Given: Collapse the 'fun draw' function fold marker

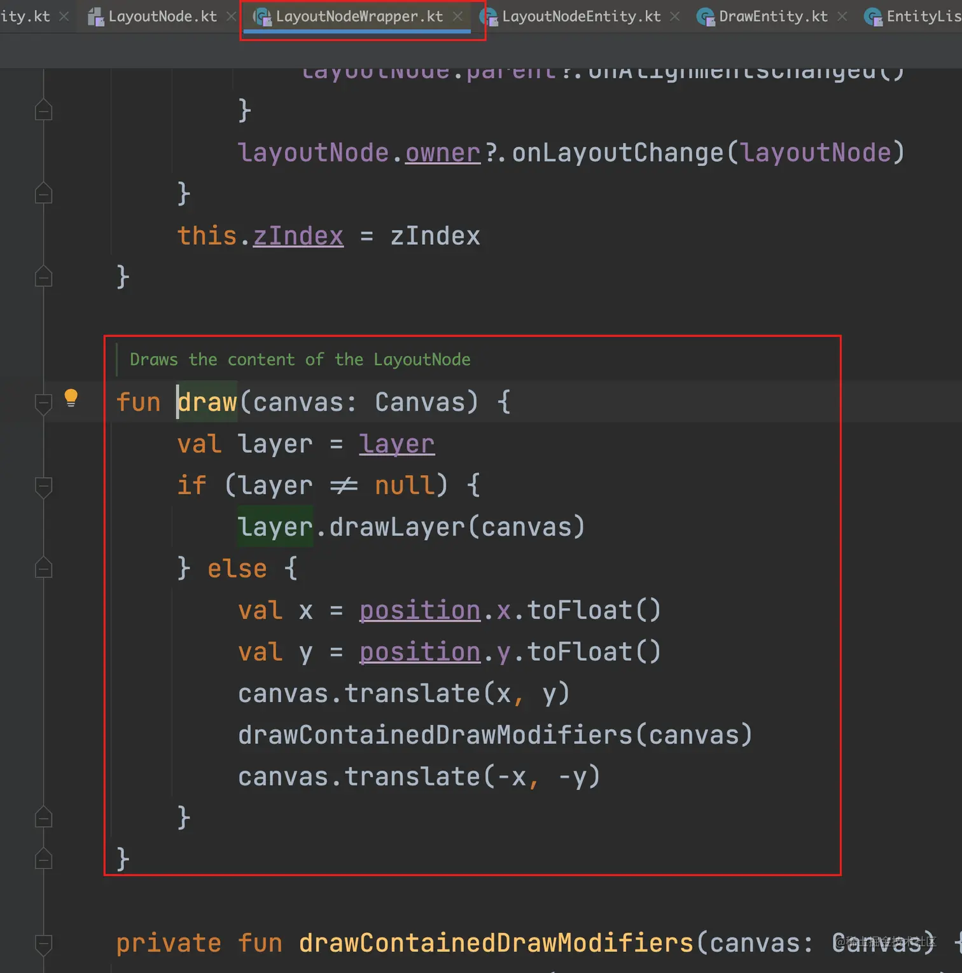Looking at the screenshot, I should click(x=43, y=404).
